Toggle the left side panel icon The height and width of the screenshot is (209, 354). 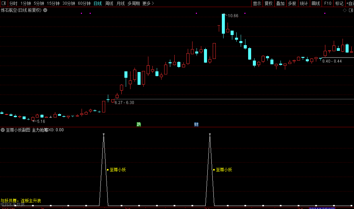(x=4, y=3)
